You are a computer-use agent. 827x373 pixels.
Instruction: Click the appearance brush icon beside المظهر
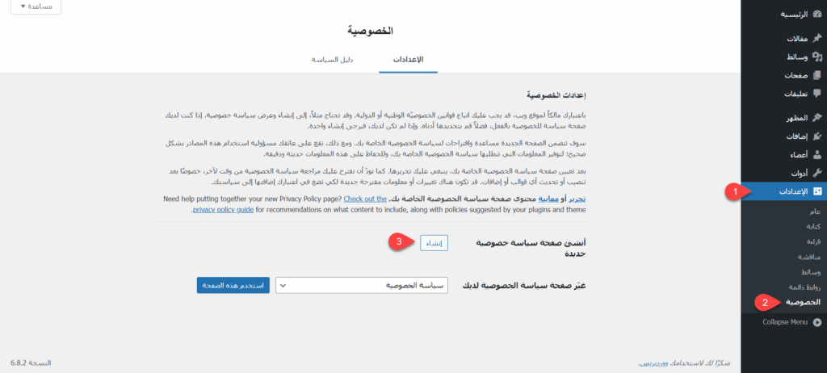[x=817, y=118]
